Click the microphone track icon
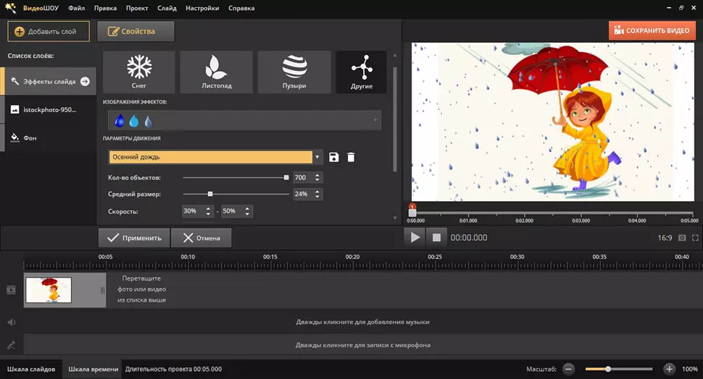Image resolution: width=703 pixels, height=379 pixels. pyautogui.click(x=11, y=345)
